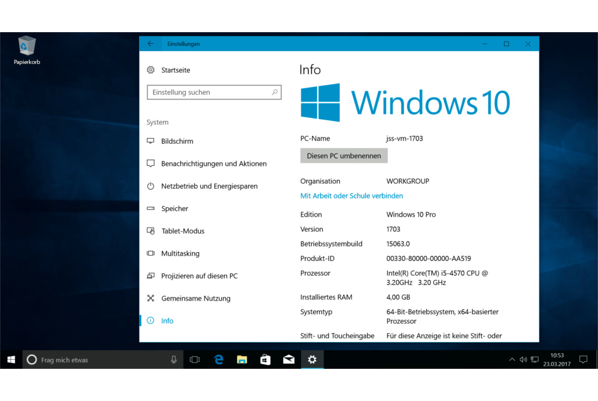Click the Frag mich etwas search box

(x=103, y=360)
